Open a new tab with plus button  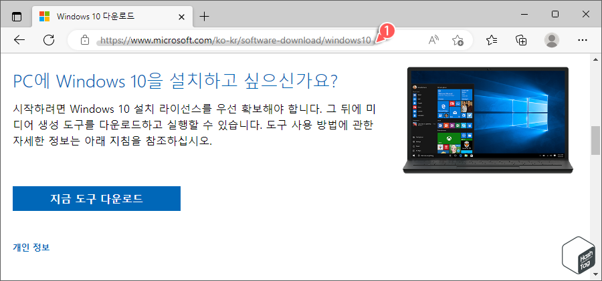click(205, 17)
